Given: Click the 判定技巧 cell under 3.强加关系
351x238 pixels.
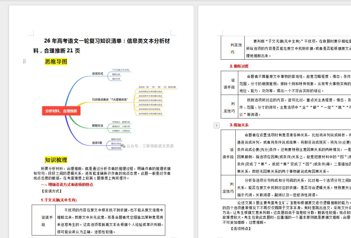Looking at the screenshot, I should tap(228, 187).
